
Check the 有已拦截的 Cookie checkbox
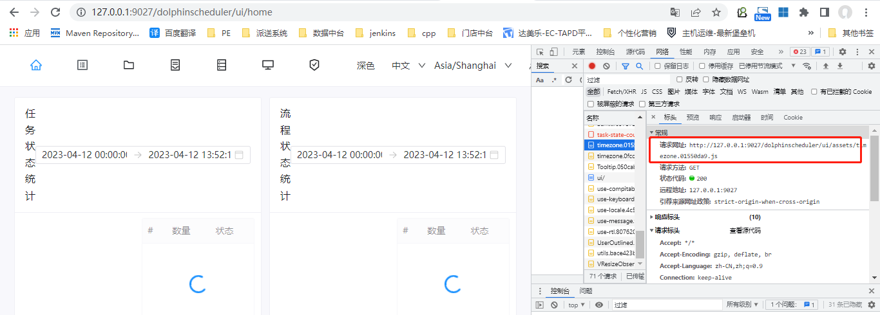(x=814, y=92)
